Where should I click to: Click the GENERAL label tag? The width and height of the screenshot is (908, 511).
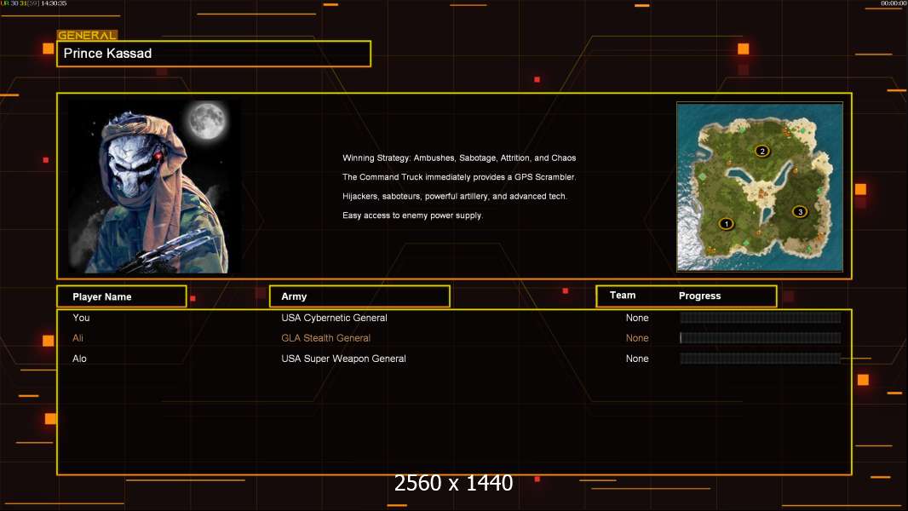coord(87,35)
